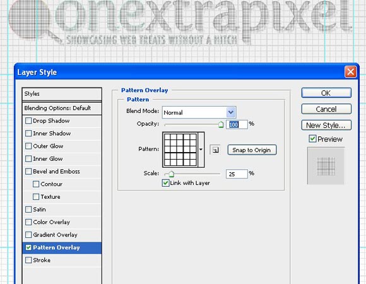
Task: Tick the Outer Glow checkbox
Action: [28, 146]
